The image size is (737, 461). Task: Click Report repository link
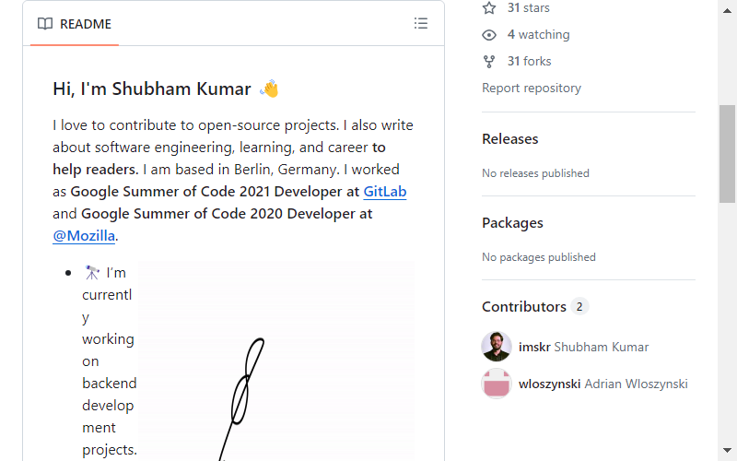tap(532, 88)
